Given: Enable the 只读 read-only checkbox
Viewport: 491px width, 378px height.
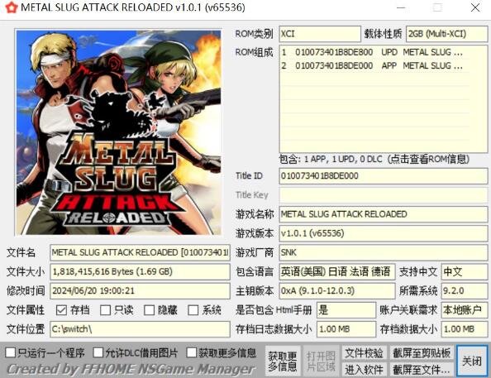Looking at the screenshot, I should pyautogui.click(x=105, y=310).
